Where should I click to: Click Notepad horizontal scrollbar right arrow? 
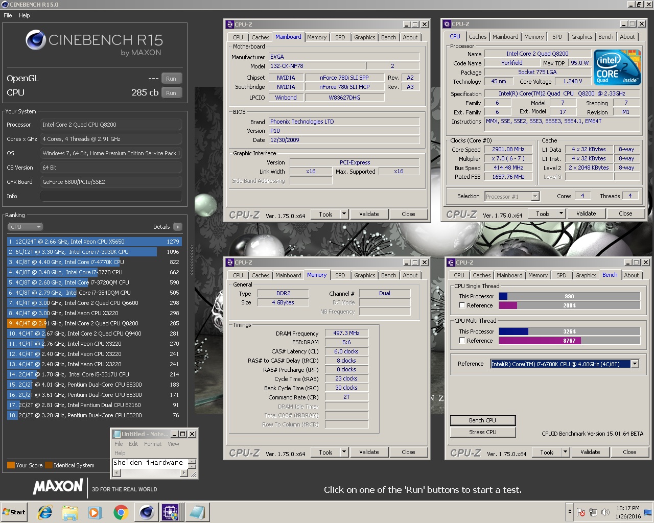(184, 473)
